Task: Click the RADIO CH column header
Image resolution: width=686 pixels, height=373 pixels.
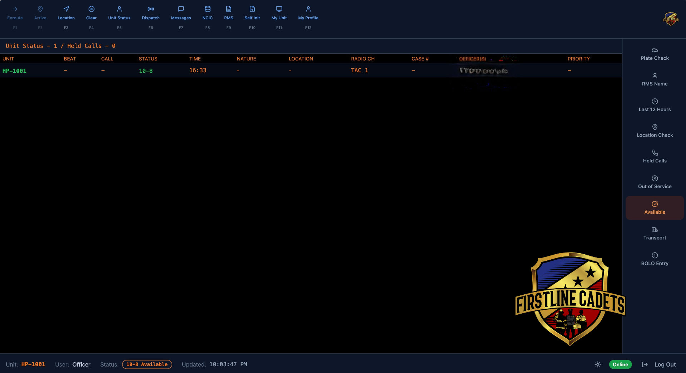Action: pos(363,59)
